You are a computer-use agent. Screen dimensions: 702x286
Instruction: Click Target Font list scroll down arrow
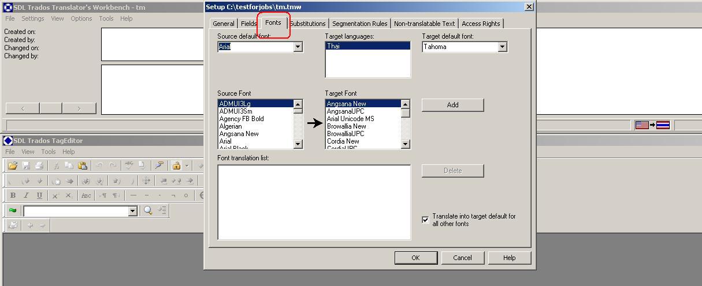tap(405, 144)
